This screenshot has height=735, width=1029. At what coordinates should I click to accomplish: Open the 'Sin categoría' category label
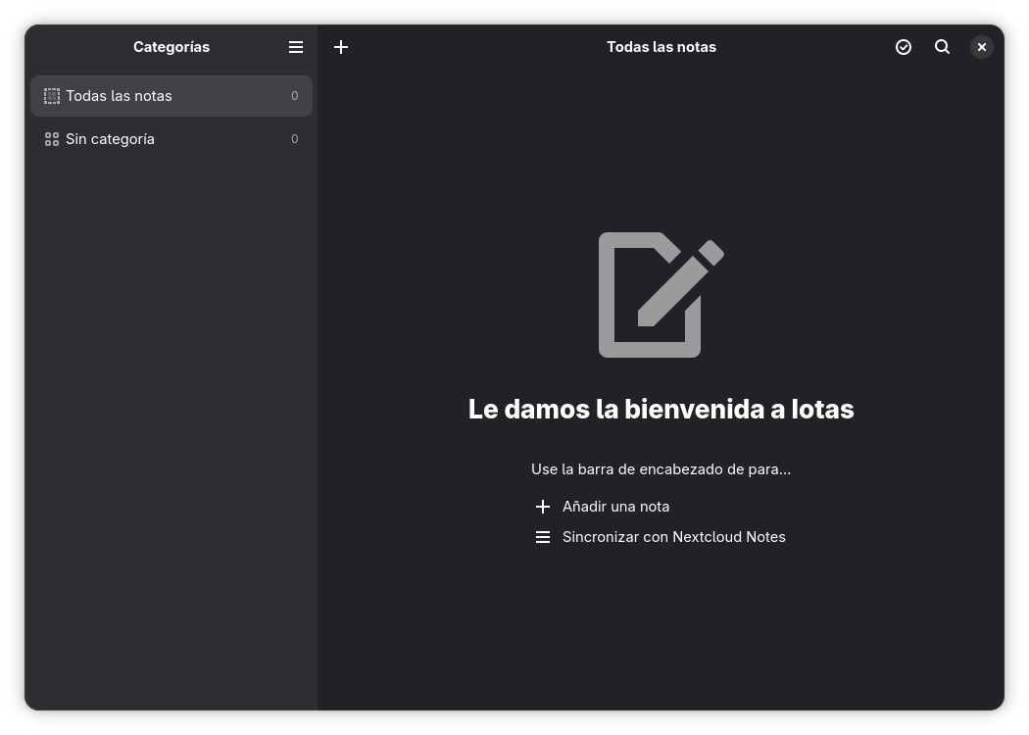(x=110, y=139)
